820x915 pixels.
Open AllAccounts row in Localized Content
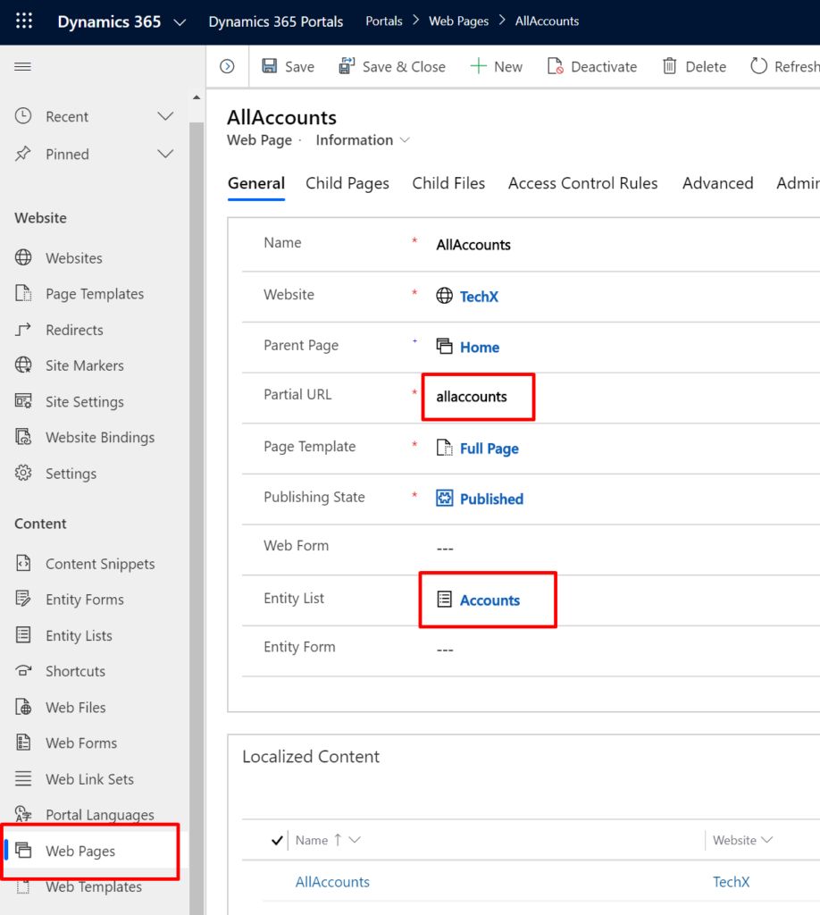tap(332, 882)
